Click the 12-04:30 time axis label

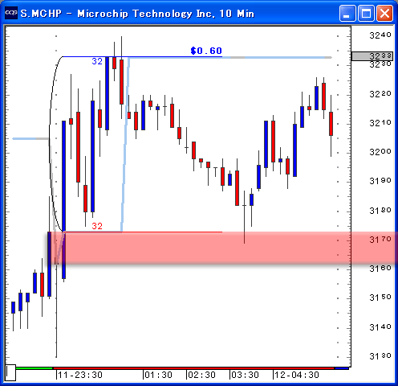coord(297,375)
